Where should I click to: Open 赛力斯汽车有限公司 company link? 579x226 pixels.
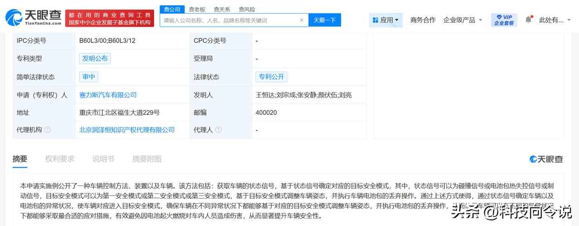pos(108,95)
